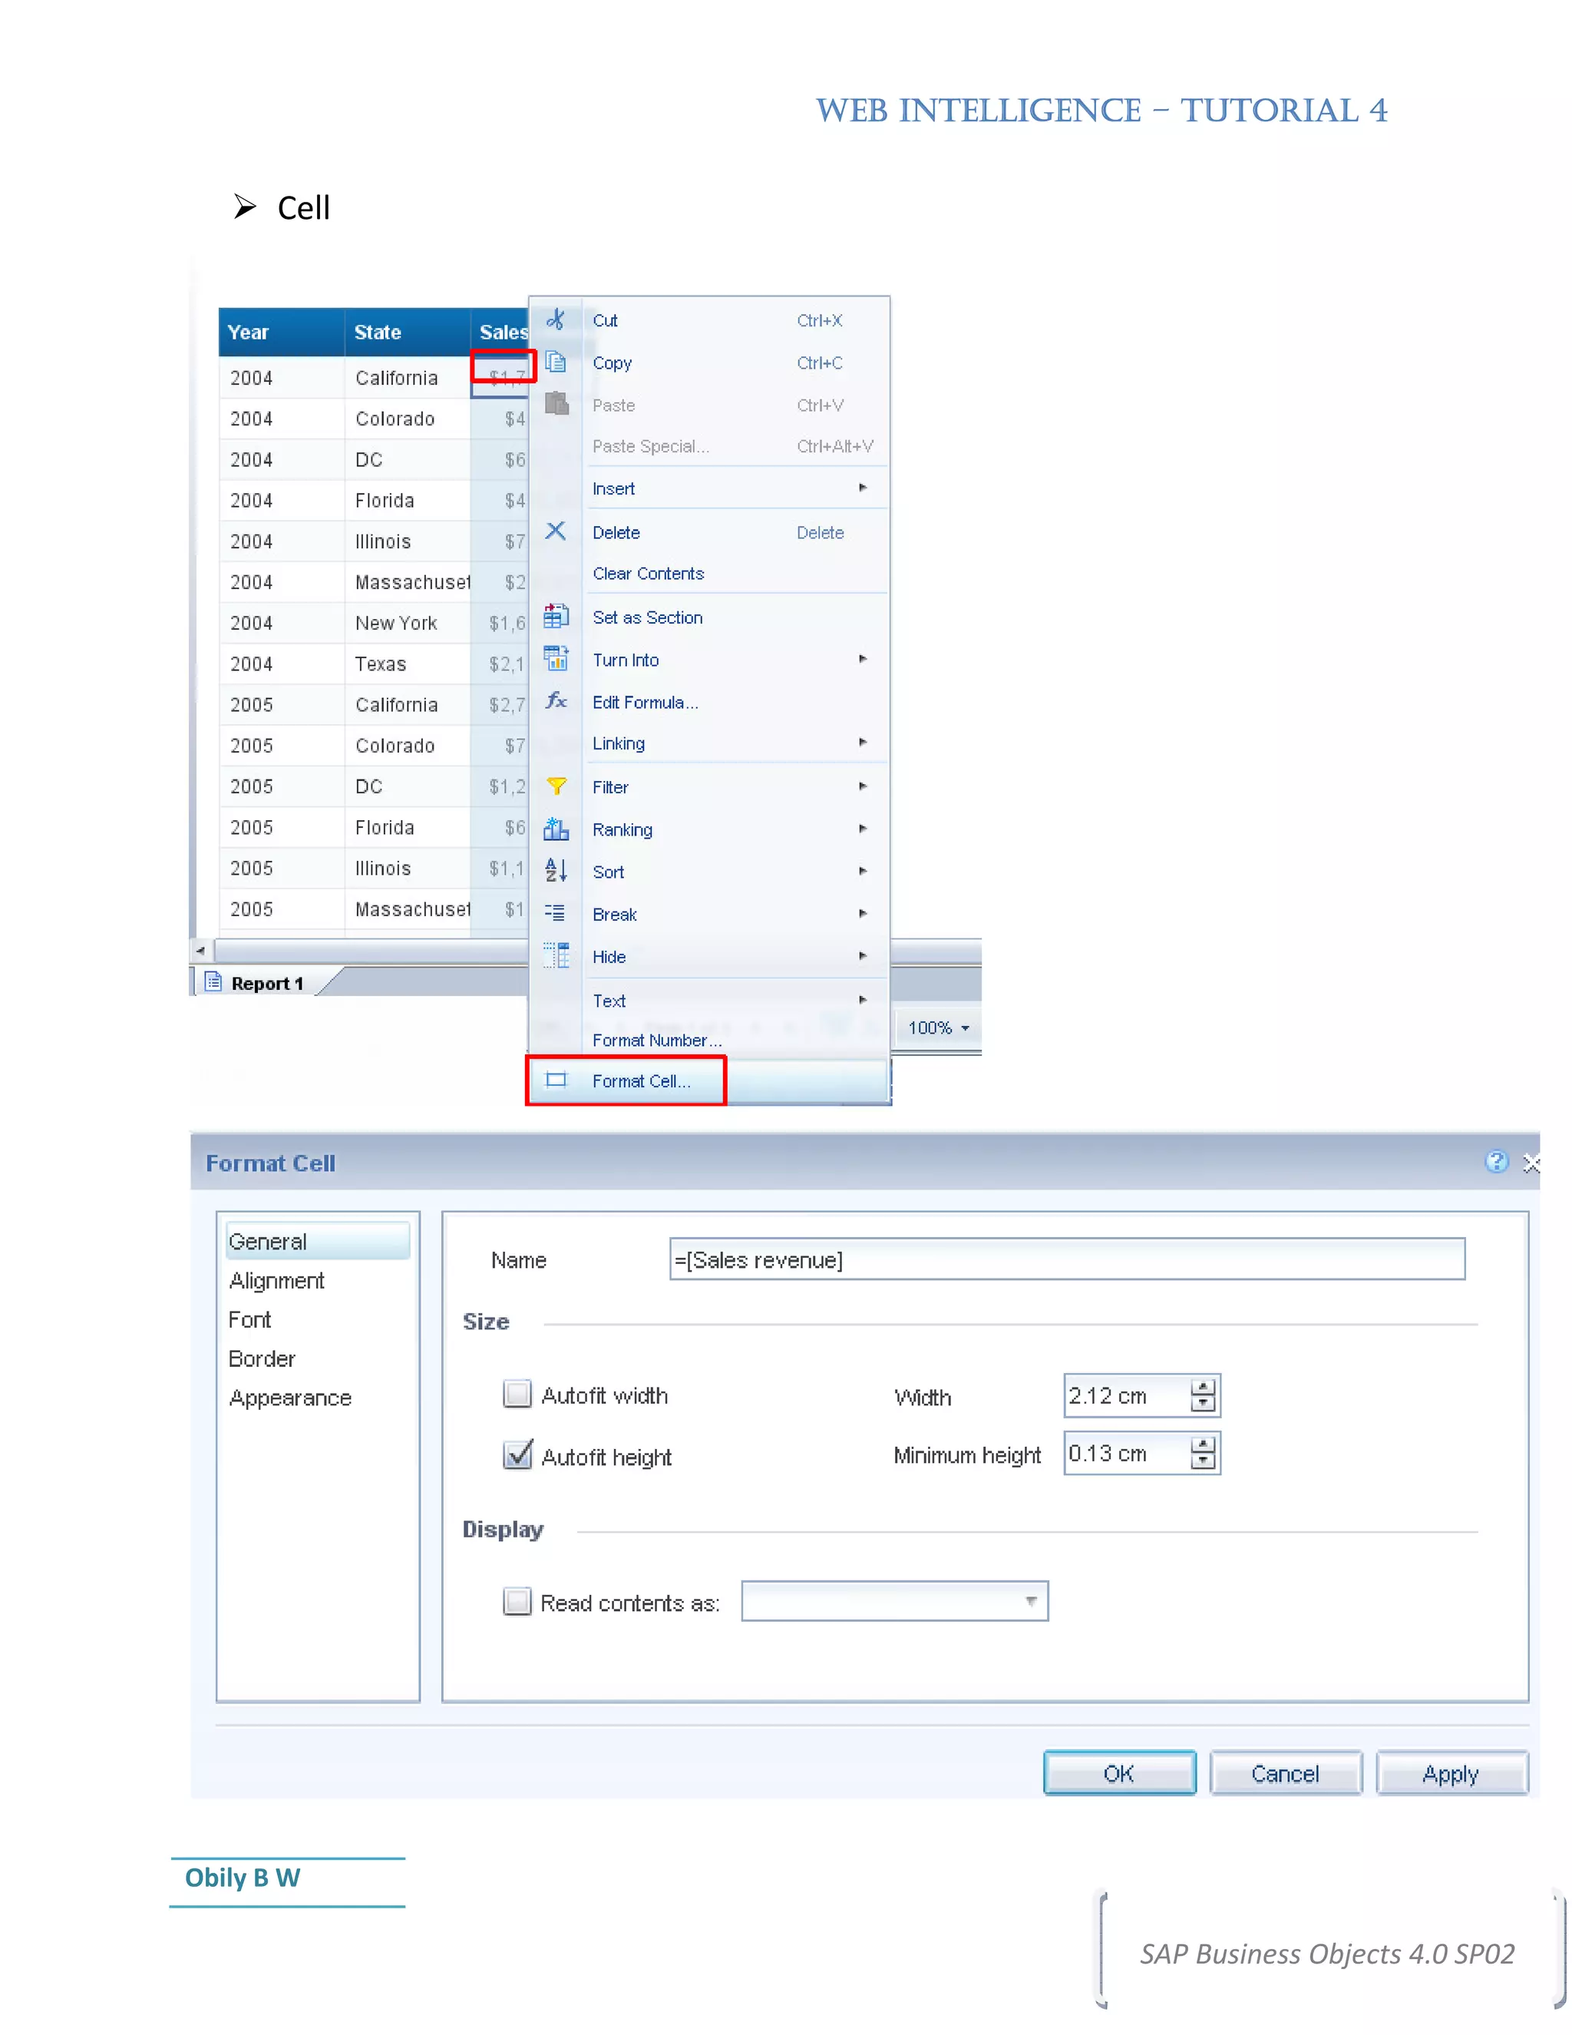Image resolution: width=1572 pixels, height=2035 pixels.
Task: Expand the Turn Into submenu
Action: (864, 659)
